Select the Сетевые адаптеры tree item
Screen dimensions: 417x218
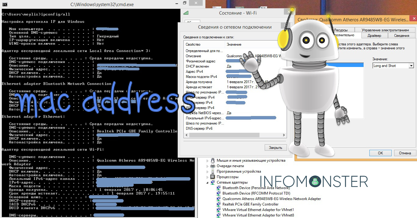pos(232,182)
